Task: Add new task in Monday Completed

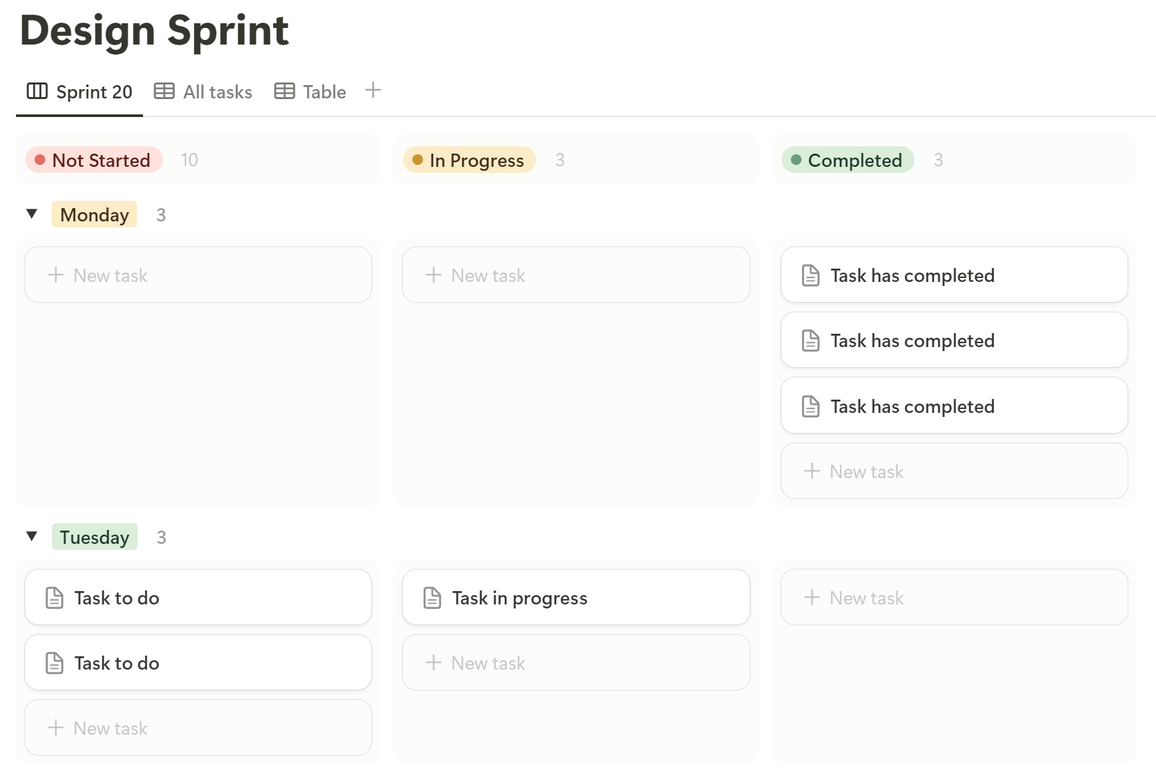Action: tap(954, 471)
